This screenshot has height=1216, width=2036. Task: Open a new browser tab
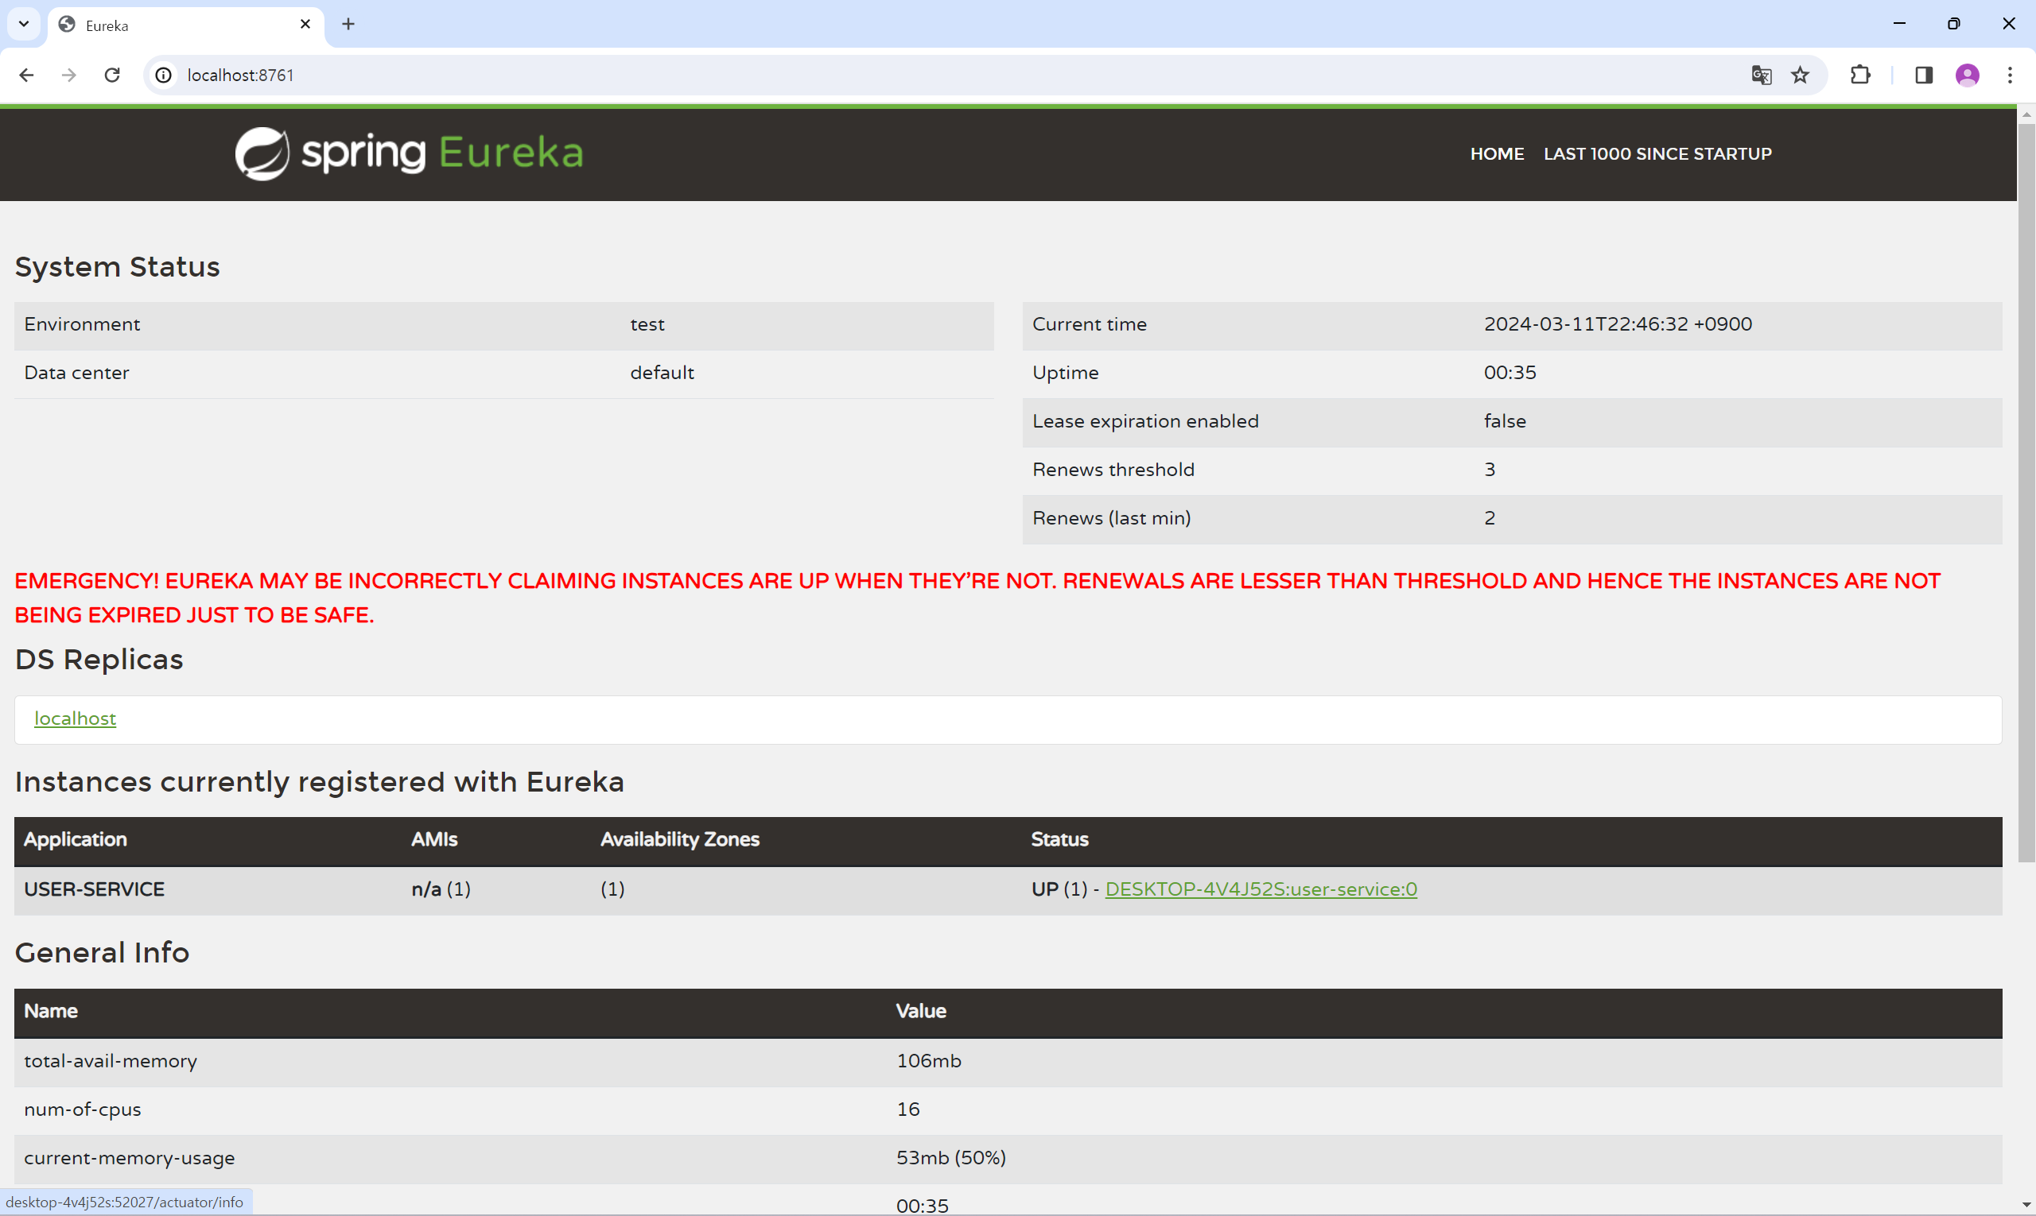pos(348,25)
